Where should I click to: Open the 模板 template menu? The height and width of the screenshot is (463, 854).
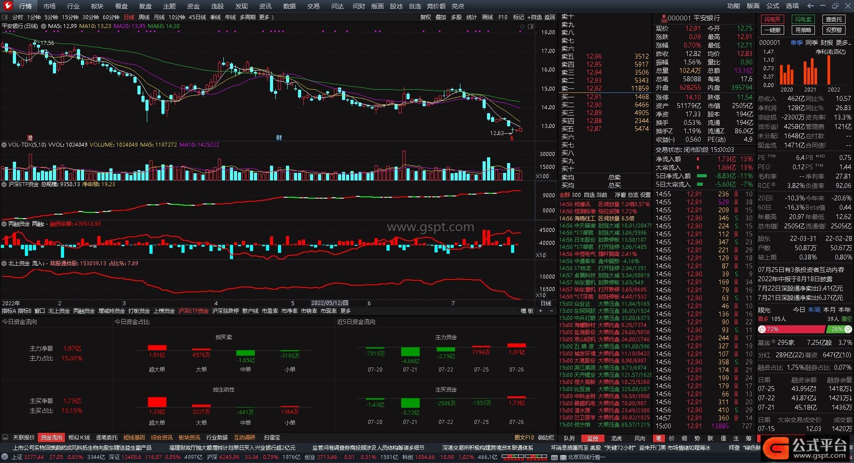tap(527, 311)
